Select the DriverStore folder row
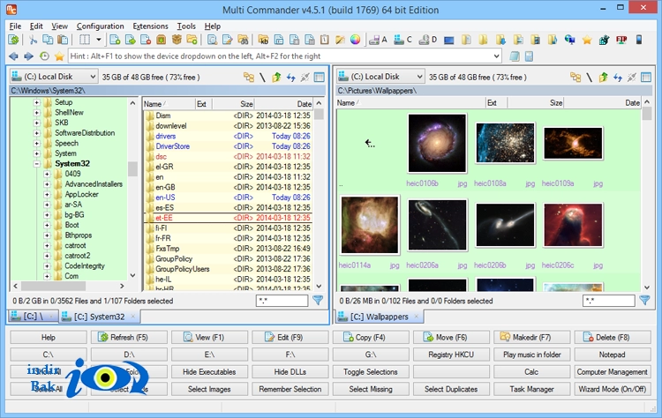 pos(228,146)
